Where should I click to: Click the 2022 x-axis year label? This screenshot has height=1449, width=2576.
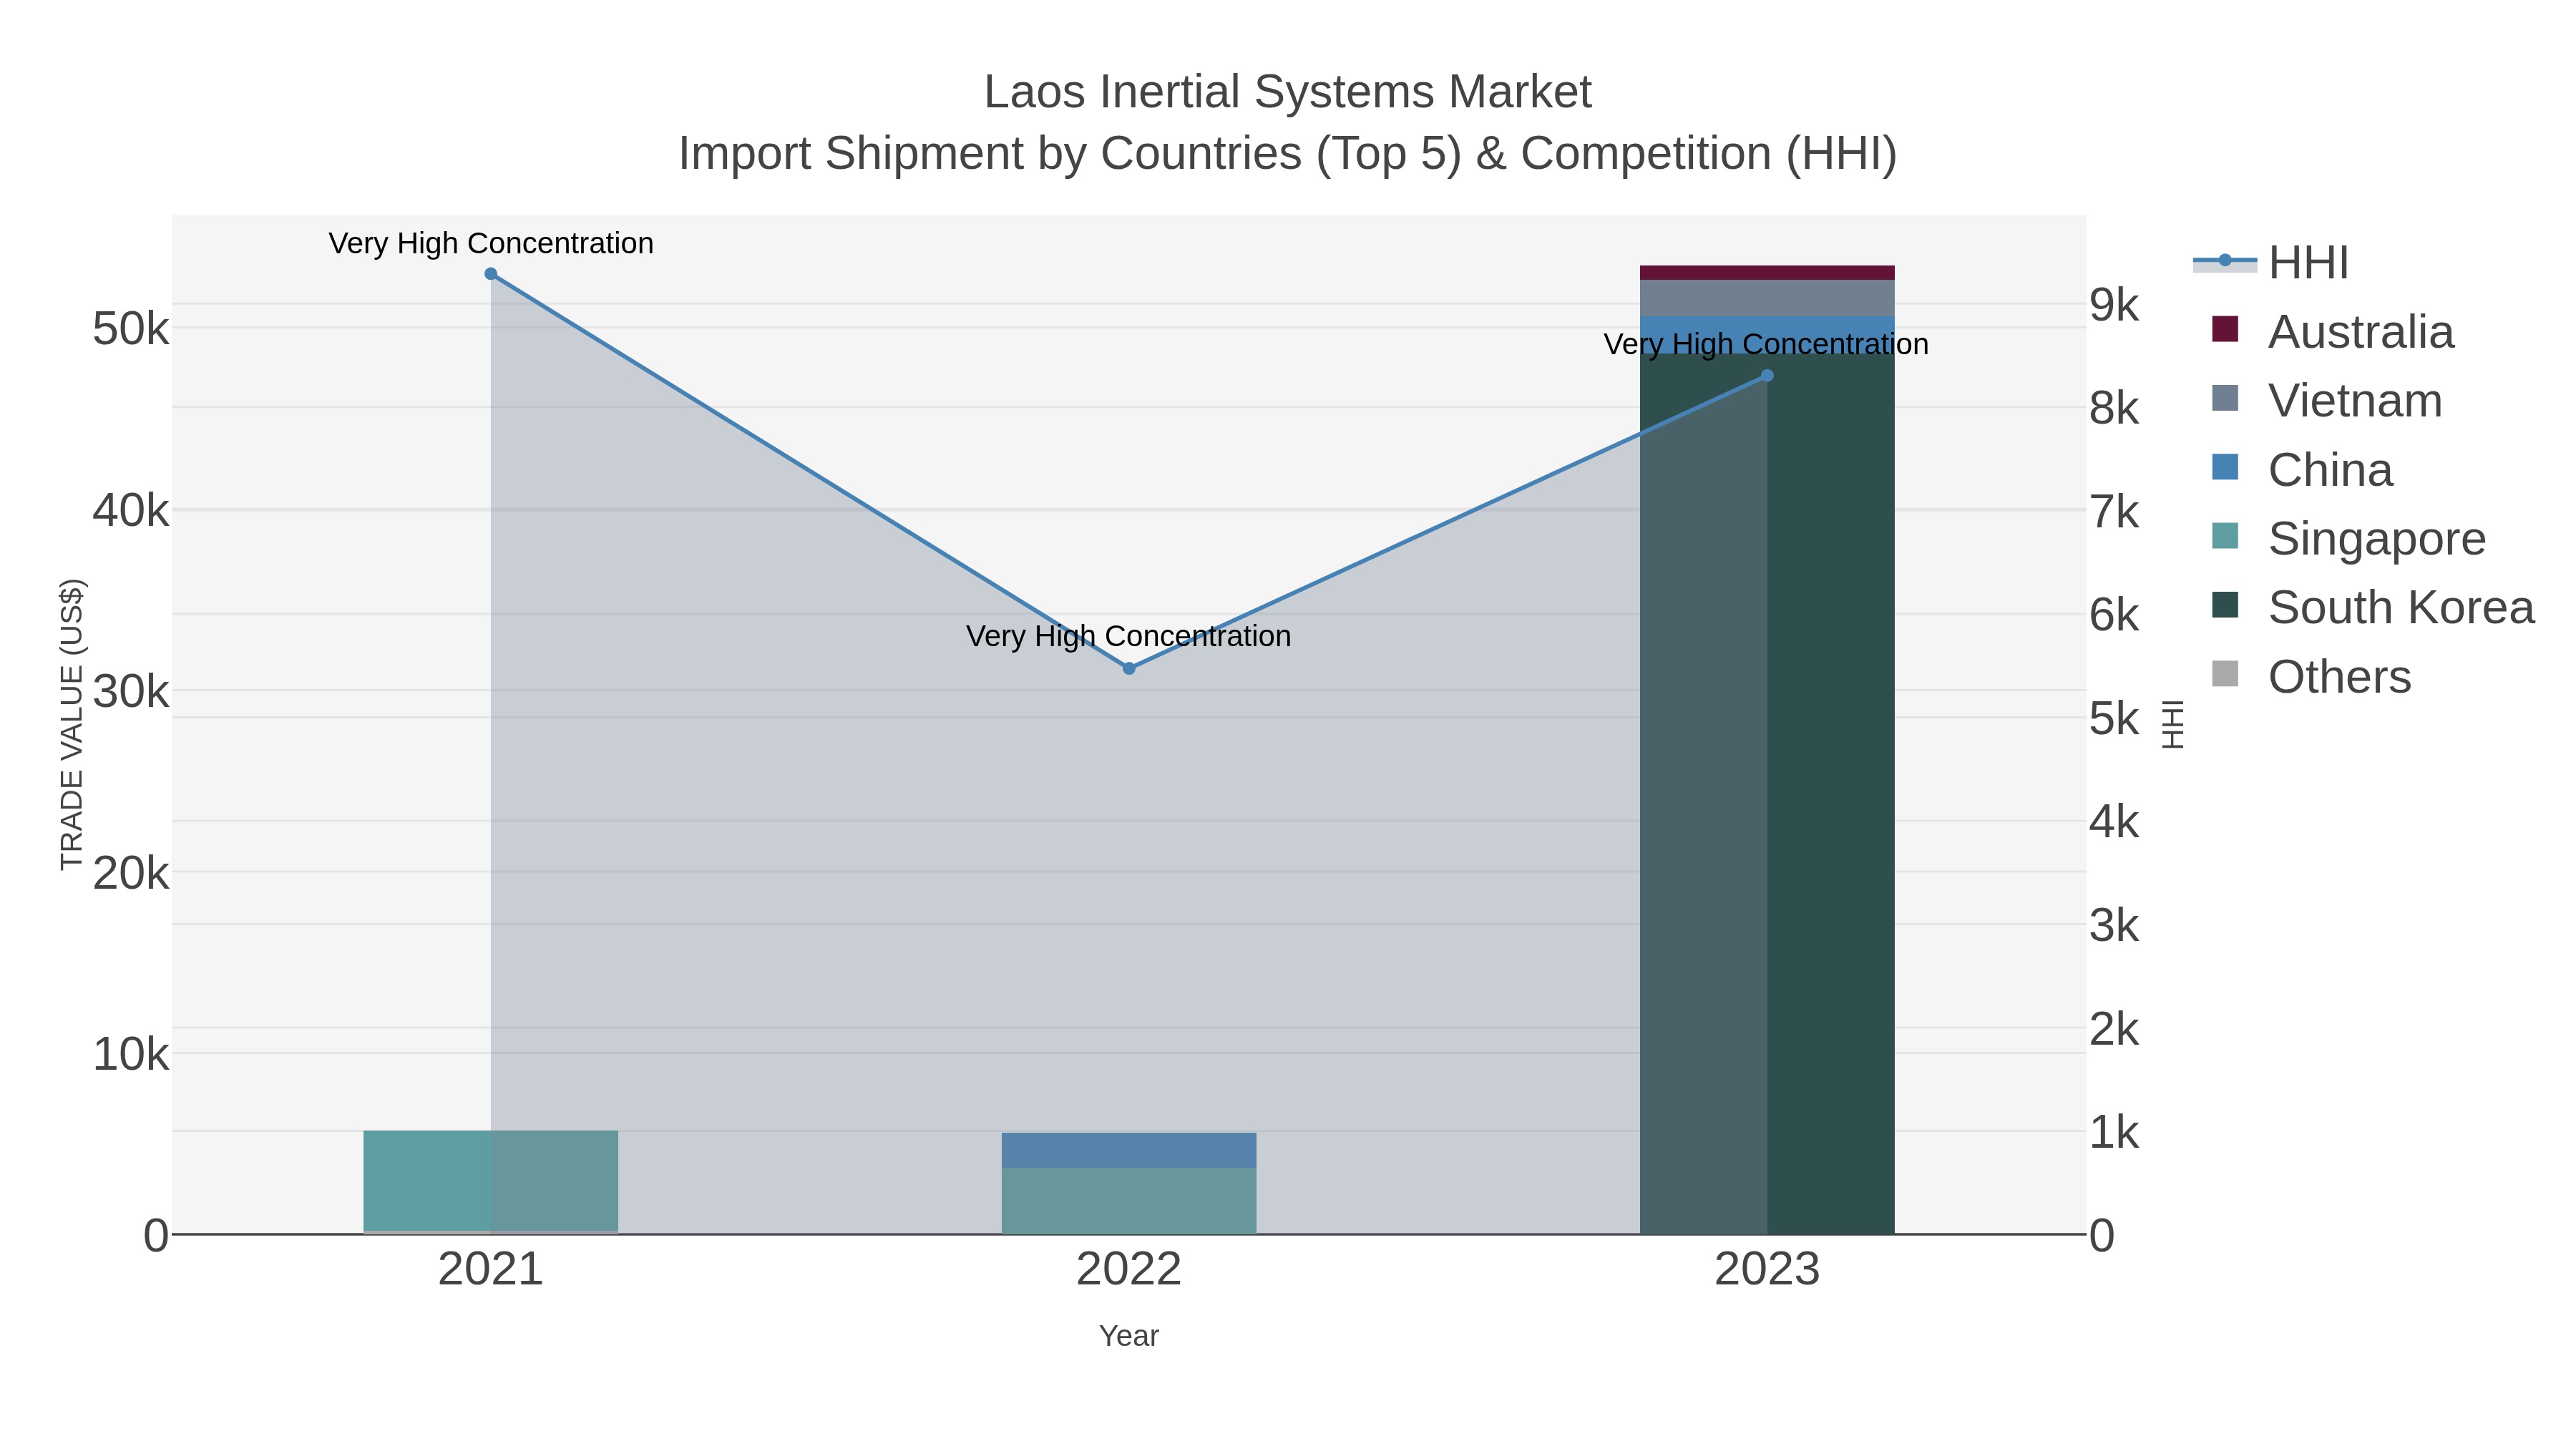1129,1270
